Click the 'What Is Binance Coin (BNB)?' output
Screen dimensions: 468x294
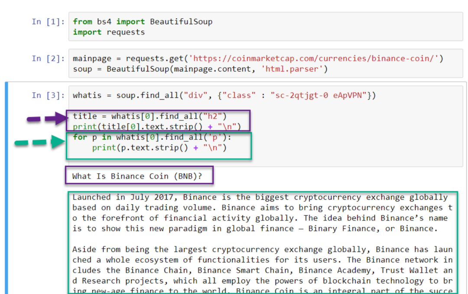pyautogui.click(x=137, y=176)
